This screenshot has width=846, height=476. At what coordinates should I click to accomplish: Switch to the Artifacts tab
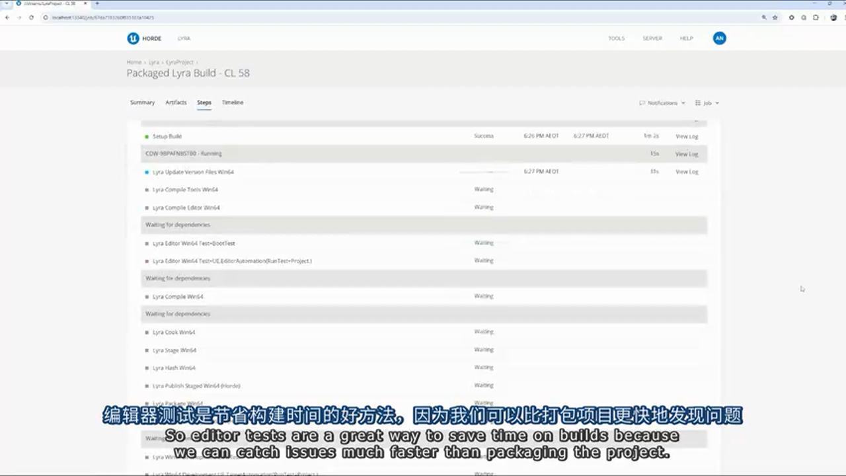coord(176,102)
